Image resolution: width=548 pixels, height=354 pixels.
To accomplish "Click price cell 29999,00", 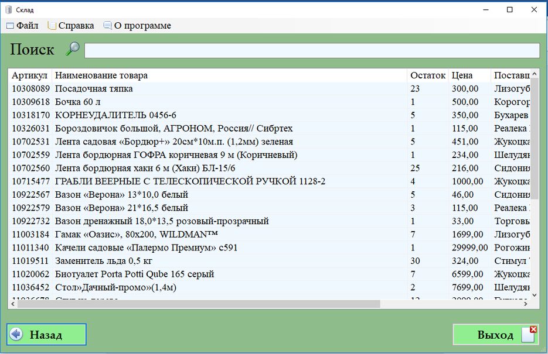I will pyautogui.click(x=469, y=248).
